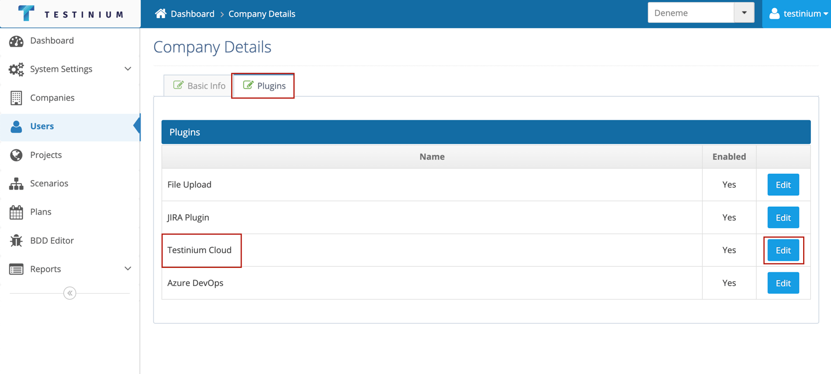Viewport: 831px width, 374px height.
Task: Switch to the Basic Info tab
Action: pyautogui.click(x=199, y=86)
